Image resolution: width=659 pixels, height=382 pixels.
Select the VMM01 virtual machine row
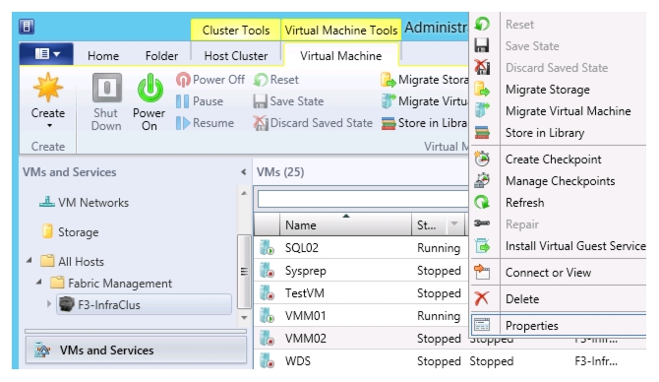tap(361, 316)
